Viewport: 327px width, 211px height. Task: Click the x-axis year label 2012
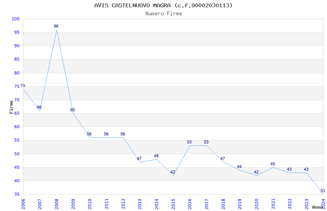[x=123, y=204]
